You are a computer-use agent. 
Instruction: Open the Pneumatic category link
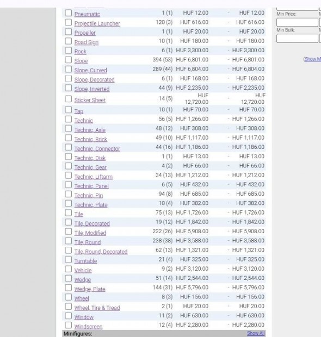(87, 14)
